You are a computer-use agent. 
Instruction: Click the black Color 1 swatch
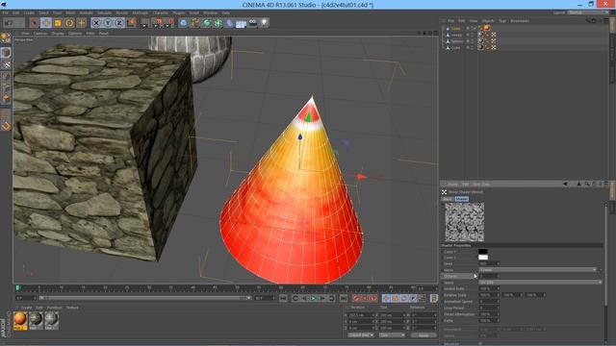pyautogui.click(x=483, y=252)
